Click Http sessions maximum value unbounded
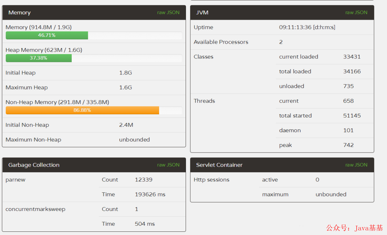The image size is (387, 235). pos(331,194)
